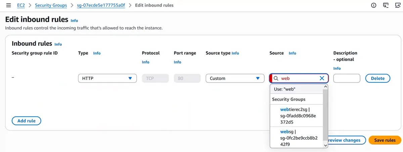Image resolution: width=403 pixels, height=152 pixels.
Task: Click the port range field showing 80
Action: (x=187, y=78)
